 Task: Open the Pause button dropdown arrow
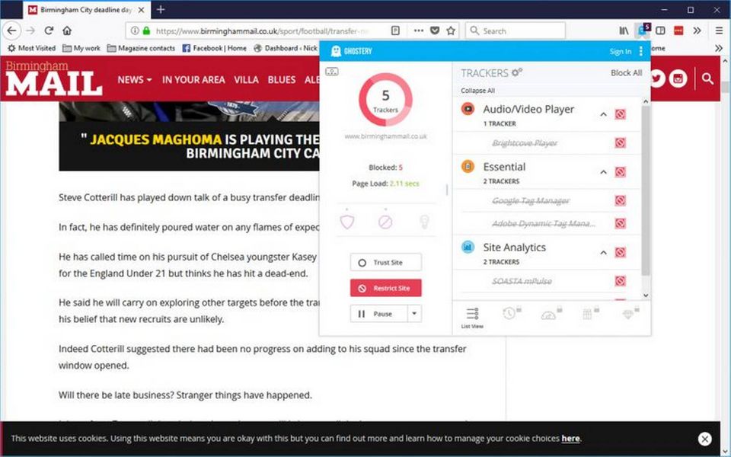[414, 313]
